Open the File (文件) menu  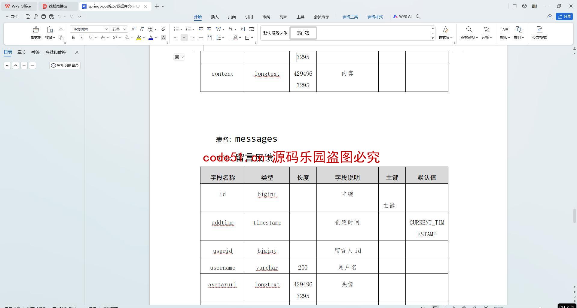pyautogui.click(x=12, y=17)
